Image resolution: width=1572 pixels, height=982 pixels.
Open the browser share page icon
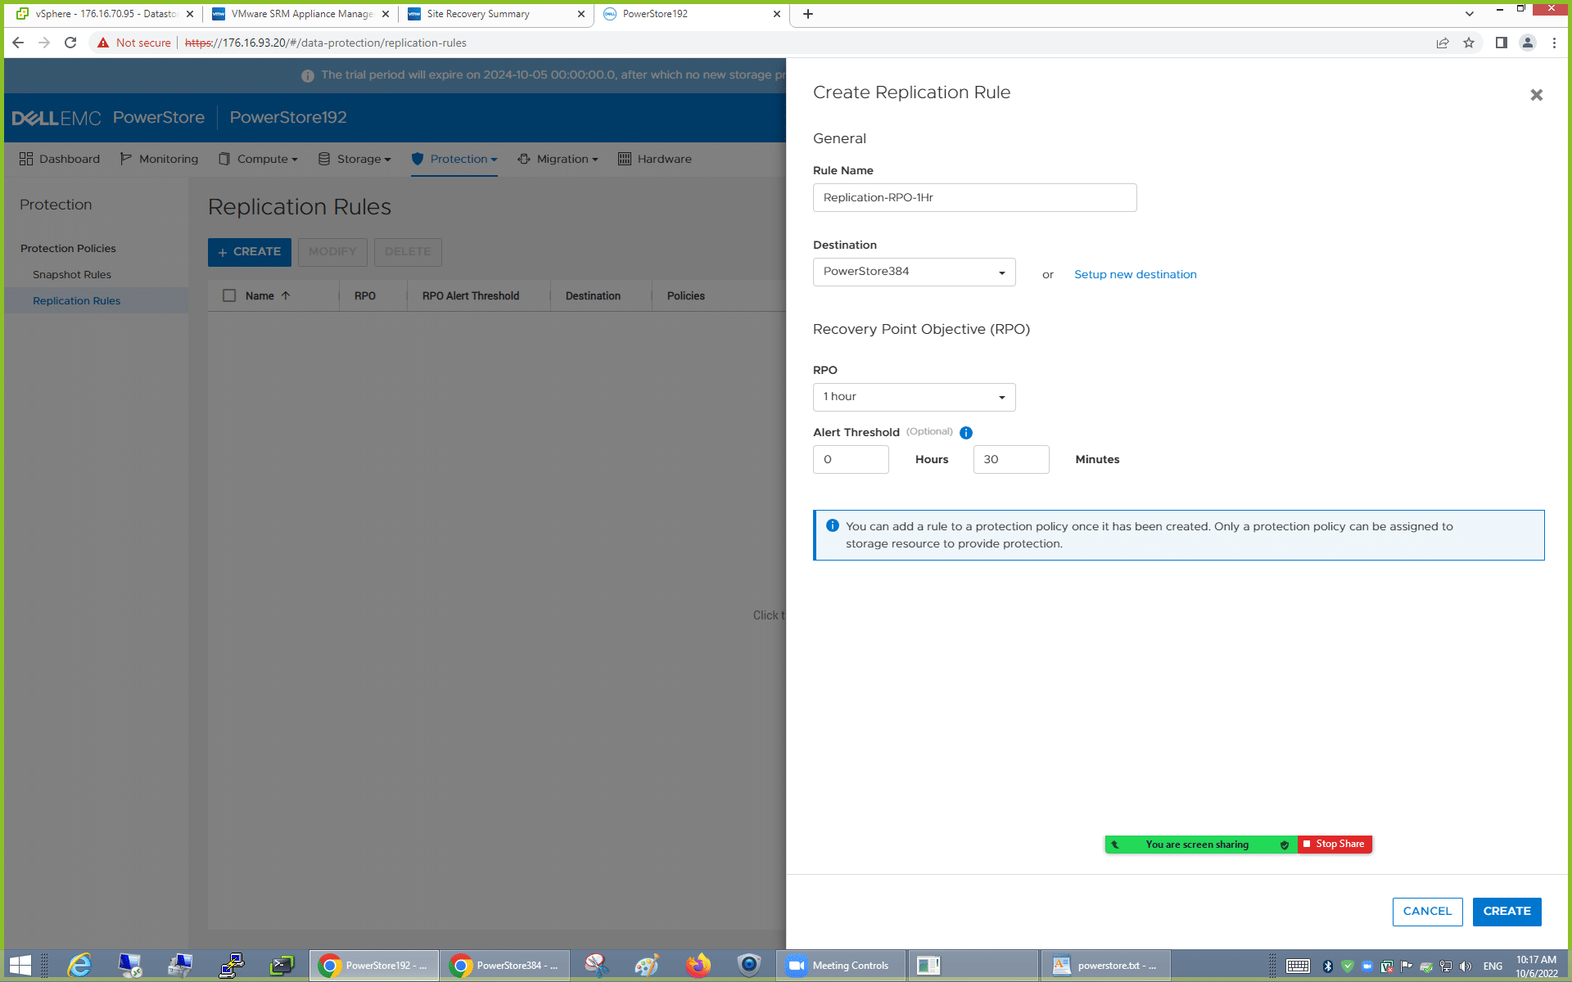click(x=1443, y=43)
